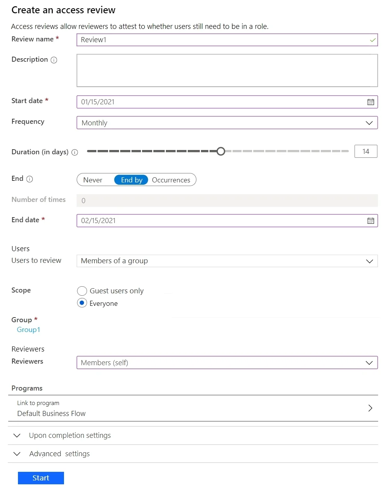This screenshot has width=391, height=489.
Task: Click the Start button
Action: click(41, 478)
